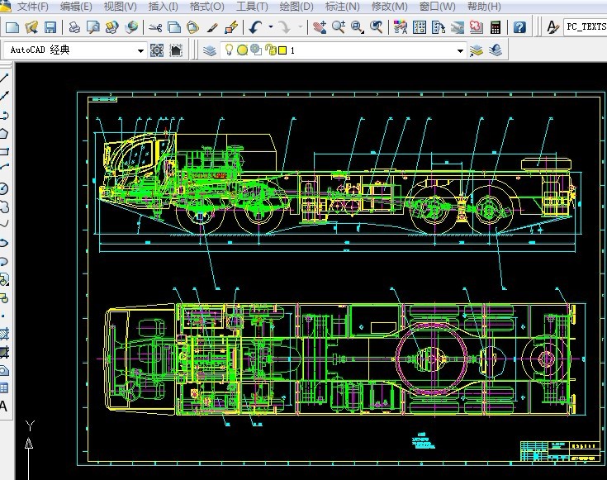Open the 窗口(W) menu
607x480 pixels.
[438, 7]
